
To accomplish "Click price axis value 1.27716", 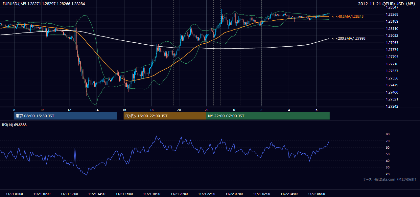I will [x=392, y=64].
